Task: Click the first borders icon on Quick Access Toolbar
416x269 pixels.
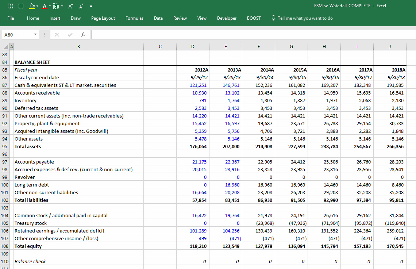Action: click(x=10, y=6)
